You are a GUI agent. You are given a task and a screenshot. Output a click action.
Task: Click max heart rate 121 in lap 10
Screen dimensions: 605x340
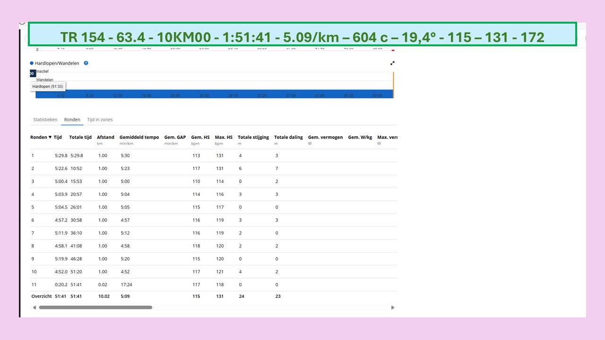tap(220, 272)
